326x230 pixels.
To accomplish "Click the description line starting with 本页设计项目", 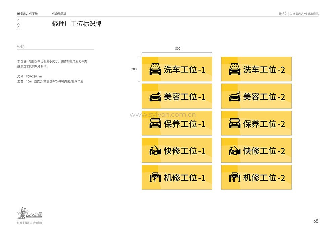I will pos(52,61).
